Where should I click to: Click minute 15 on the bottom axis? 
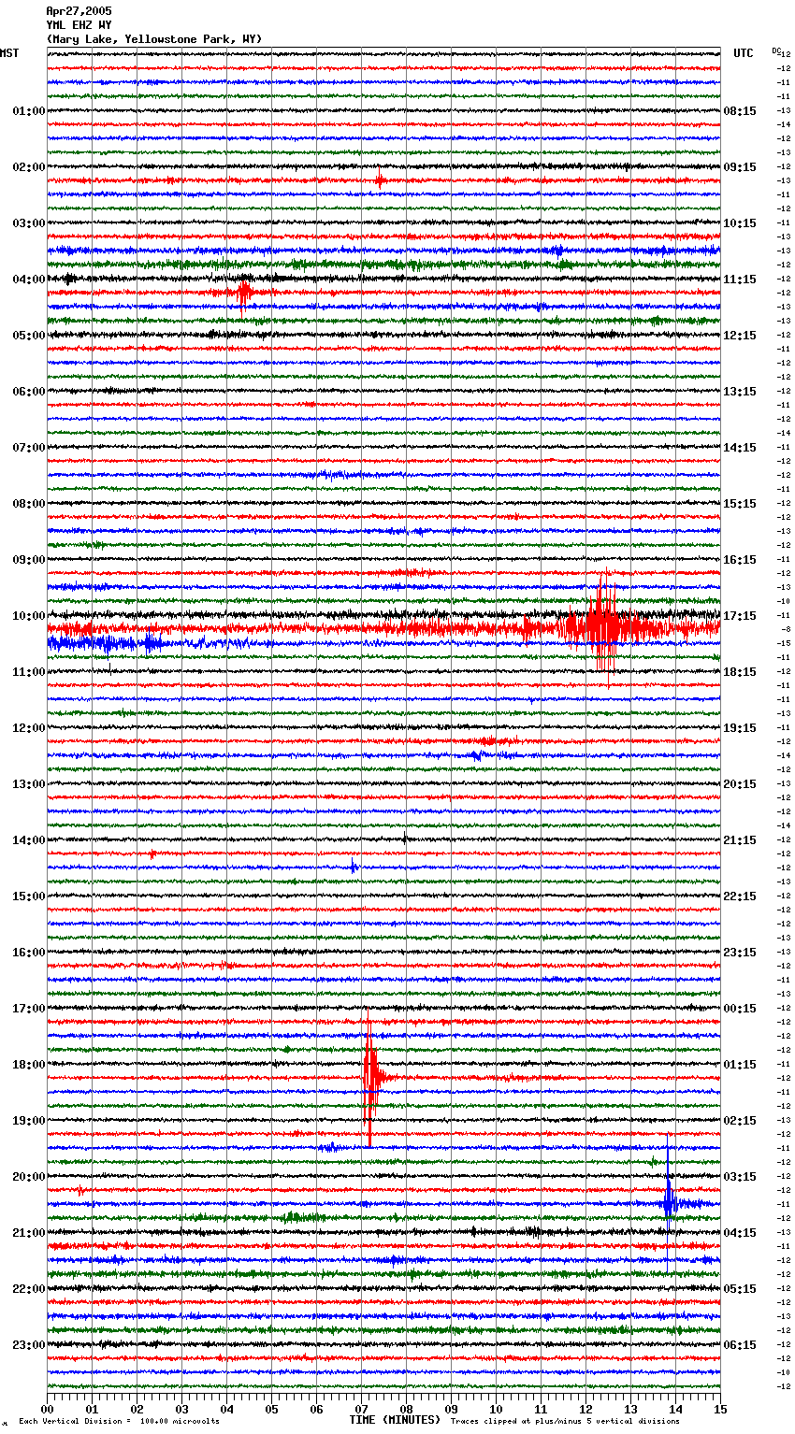coord(720,1409)
